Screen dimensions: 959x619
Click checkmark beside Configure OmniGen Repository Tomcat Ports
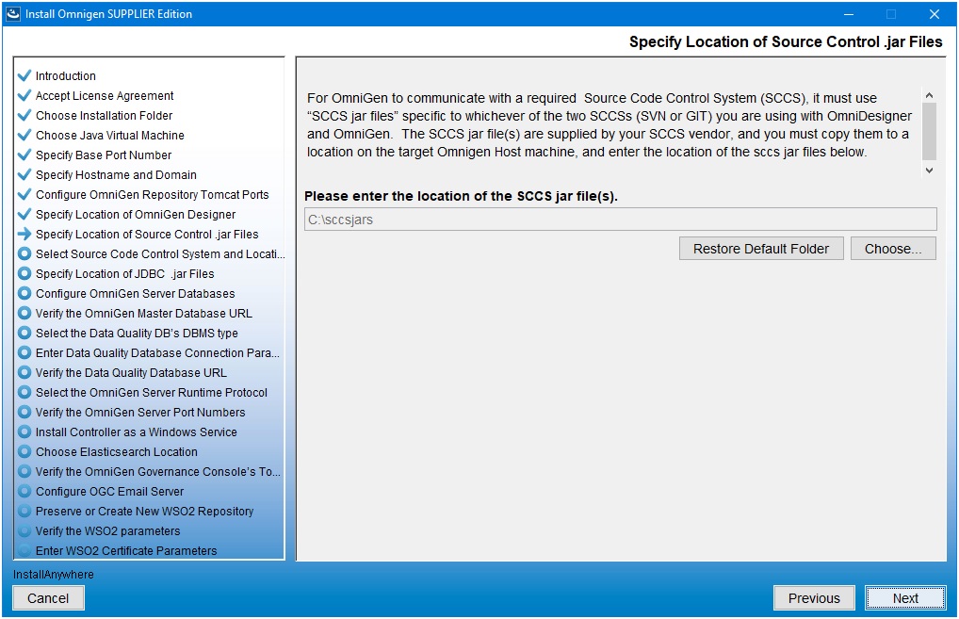(24, 194)
